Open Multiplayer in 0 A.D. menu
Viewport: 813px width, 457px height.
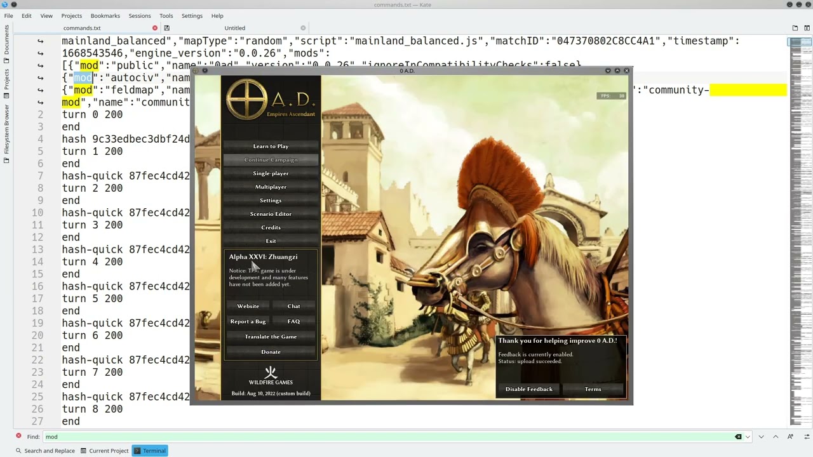point(271,187)
